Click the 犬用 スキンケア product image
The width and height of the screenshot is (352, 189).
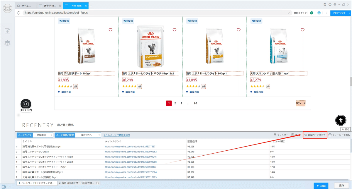[x=279, y=46]
